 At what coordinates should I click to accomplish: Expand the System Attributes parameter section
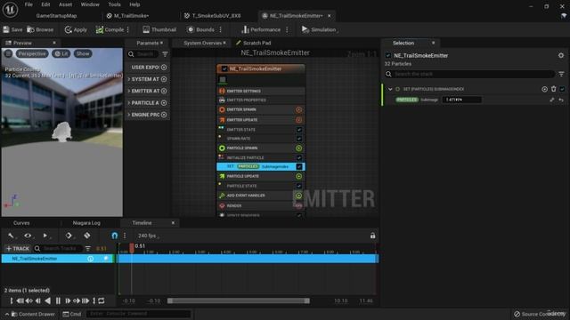pyautogui.click(x=129, y=79)
